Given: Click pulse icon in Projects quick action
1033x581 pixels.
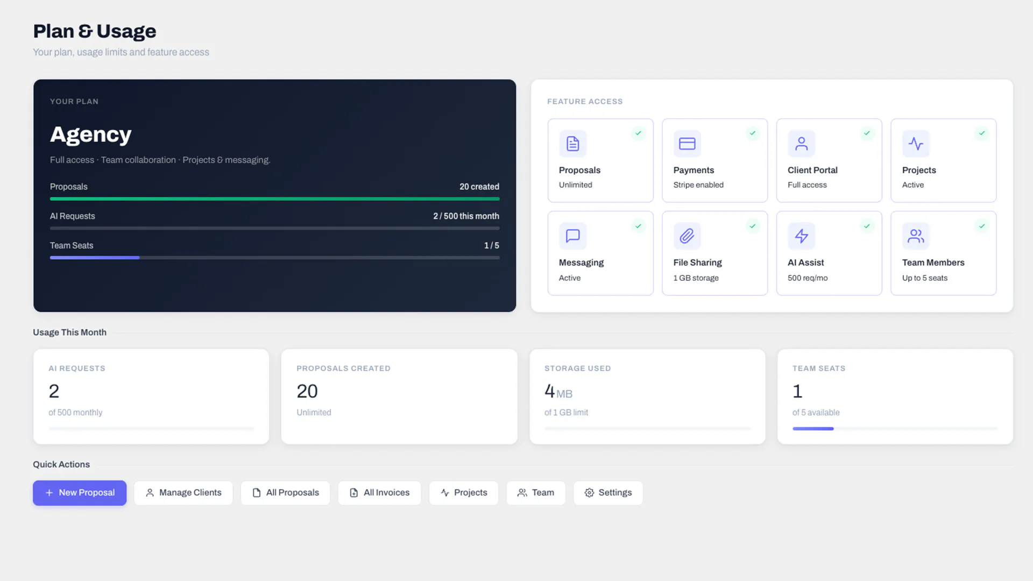Looking at the screenshot, I should (445, 493).
